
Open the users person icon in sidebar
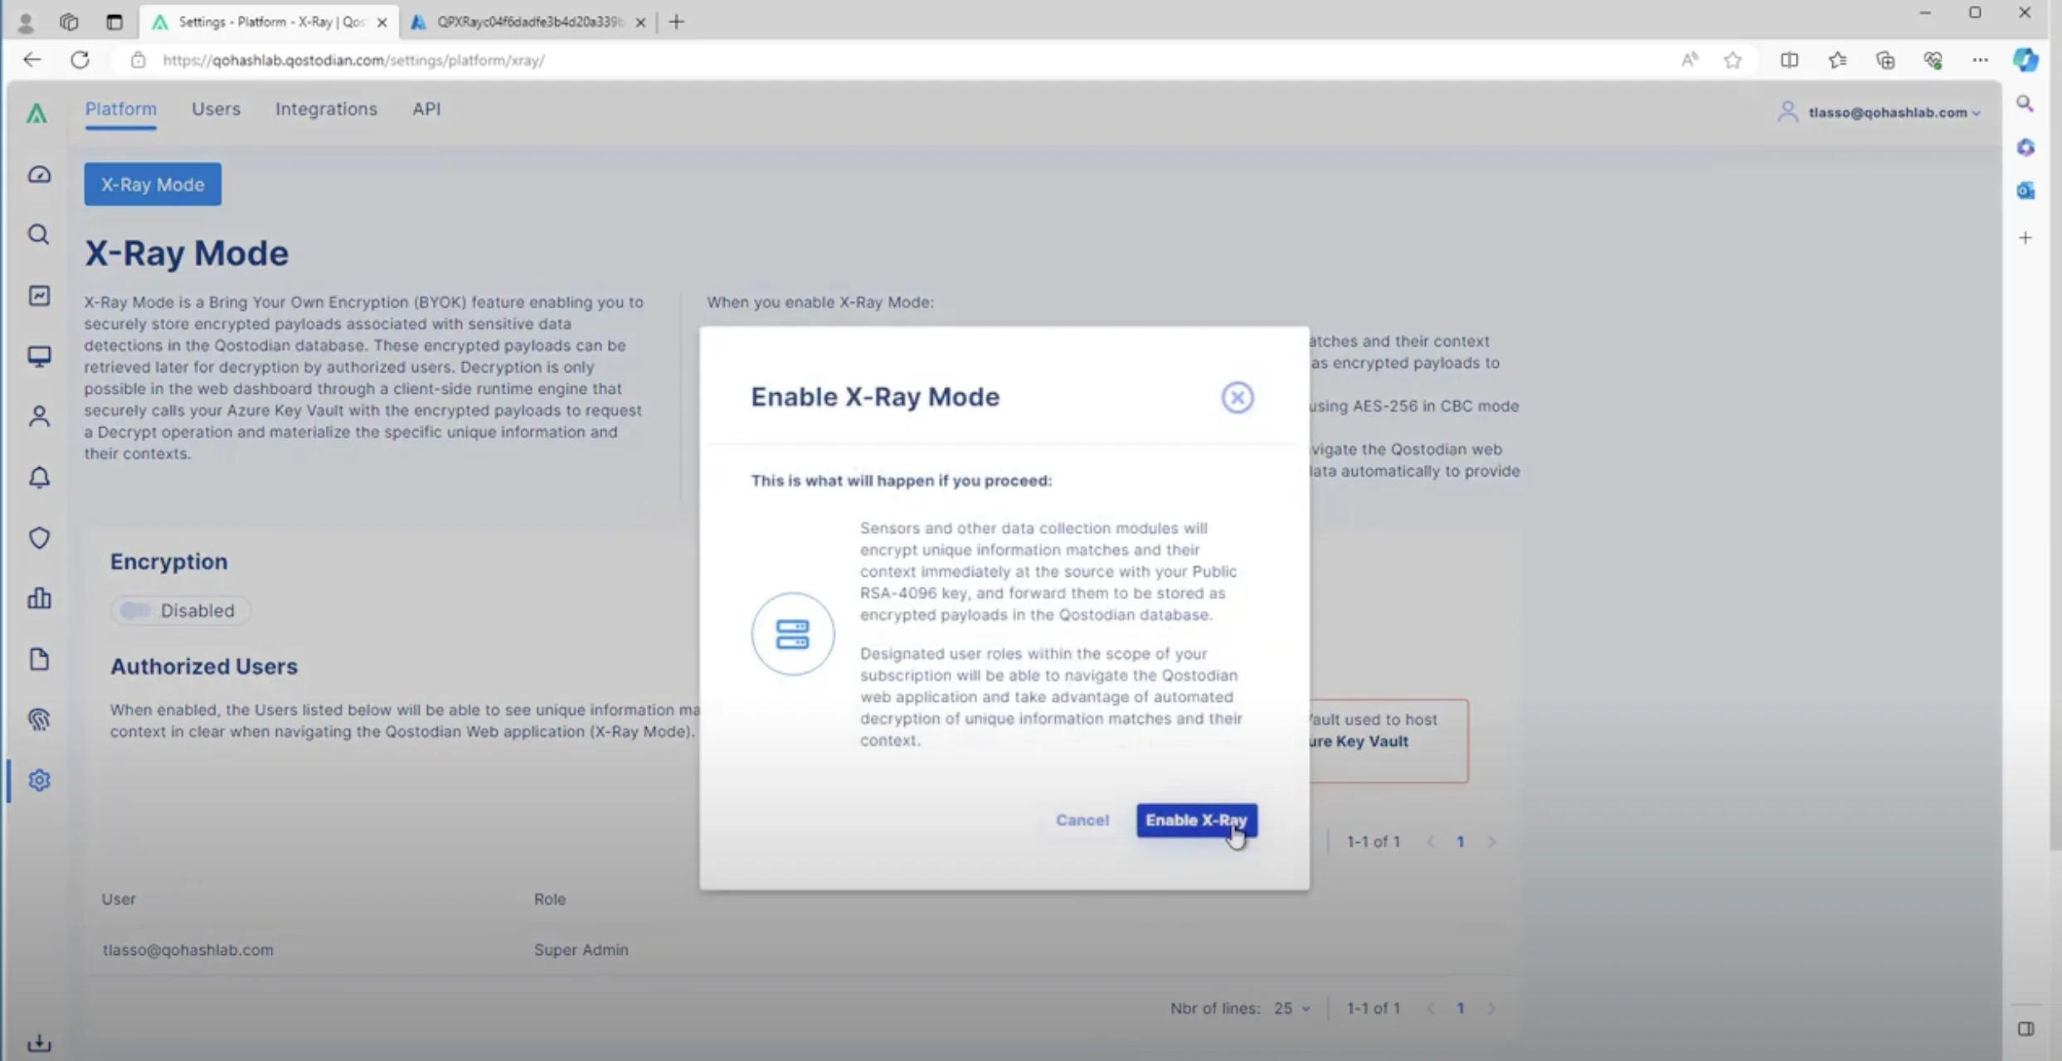pos(39,416)
